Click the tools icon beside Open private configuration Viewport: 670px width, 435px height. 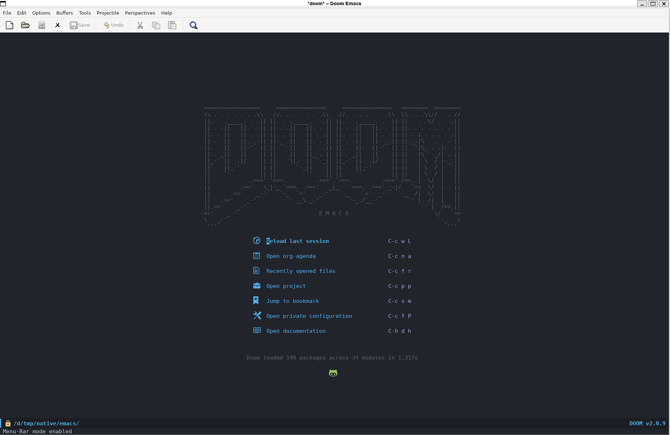point(257,316)
